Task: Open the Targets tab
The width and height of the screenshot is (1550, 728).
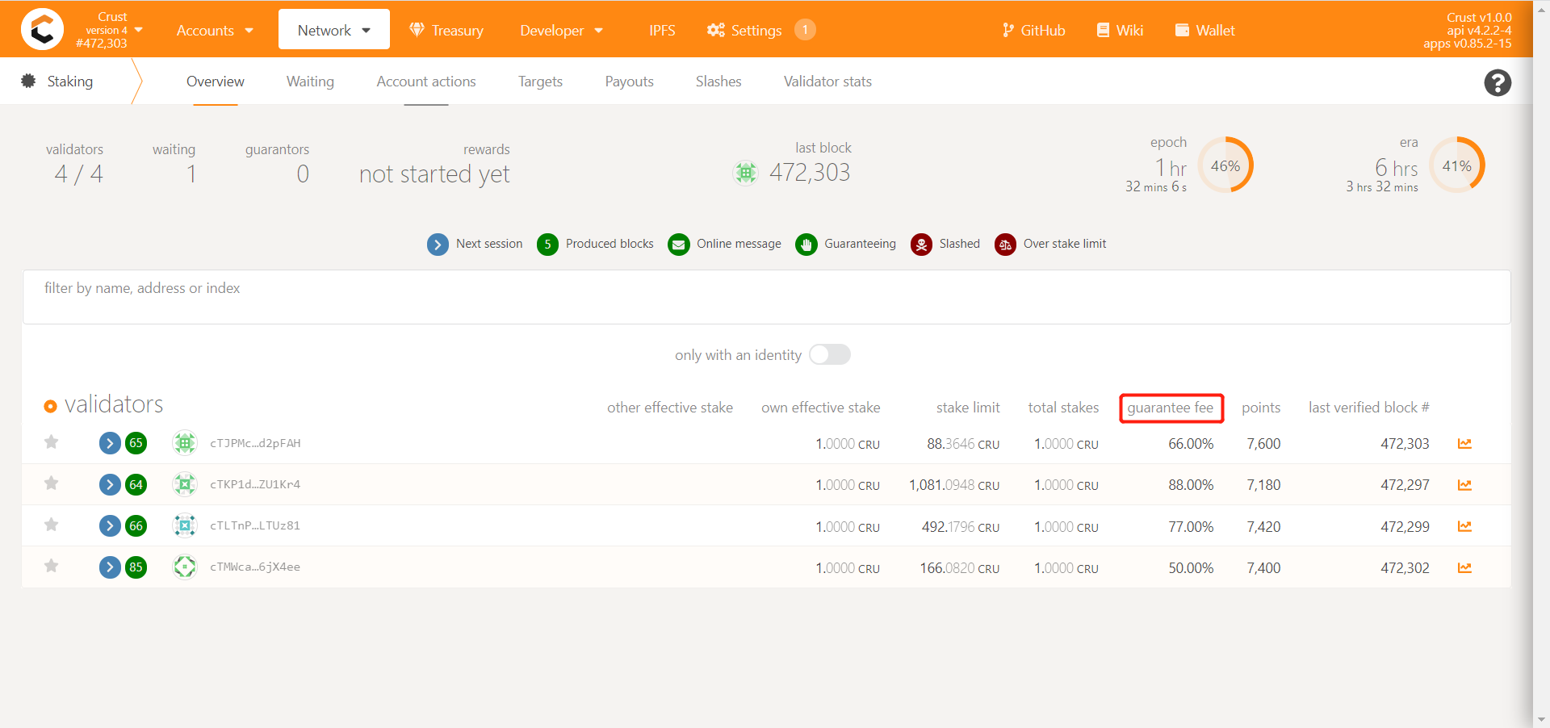Action: point(540,82)
